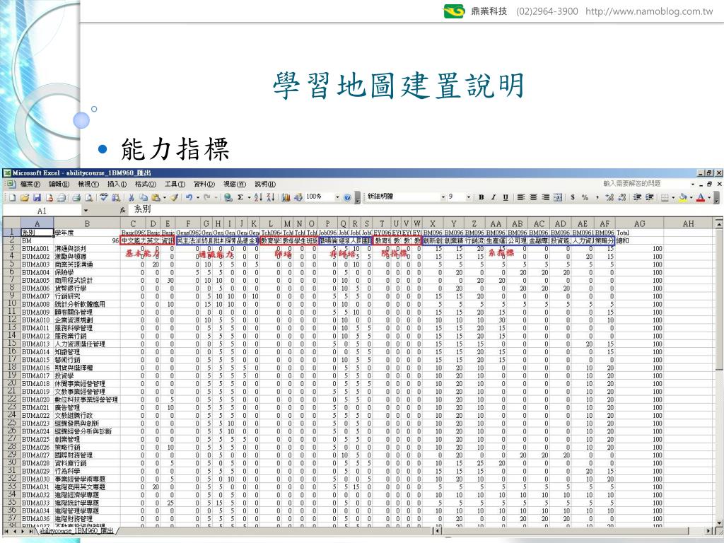The image size is (724, 543).
Task: Click the blue Help question mark icon
Action: click(x=347, y=198)
